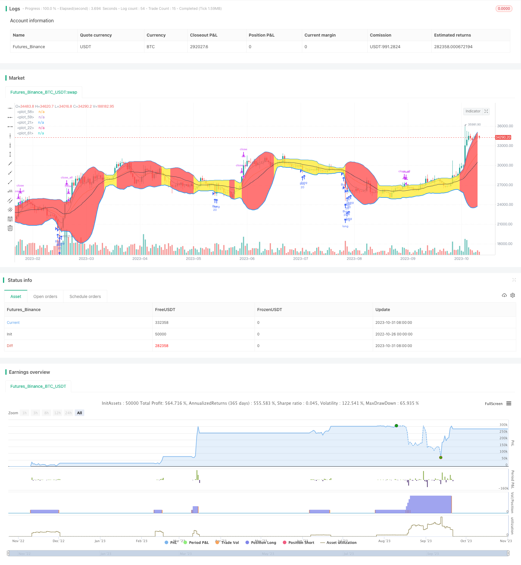Set the earnings zoom to 3h

(x=35, y=413)
